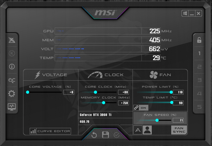Open the hardware monitor icon
Viewport: 212px width, 146px height.
pyautogui.click(x=12, y=107)
